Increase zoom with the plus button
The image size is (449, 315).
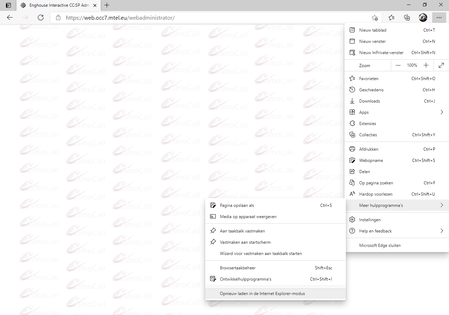tap(426, 65)
